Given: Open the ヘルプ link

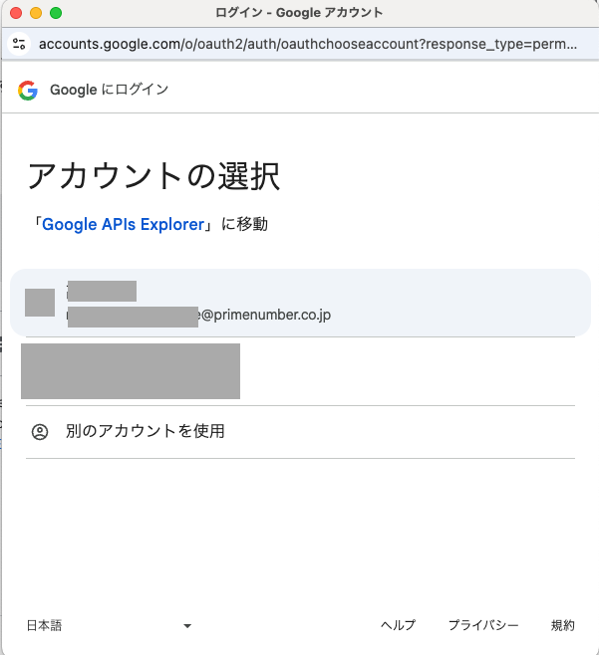Looking at the screenshot, I should coord(398,625).
